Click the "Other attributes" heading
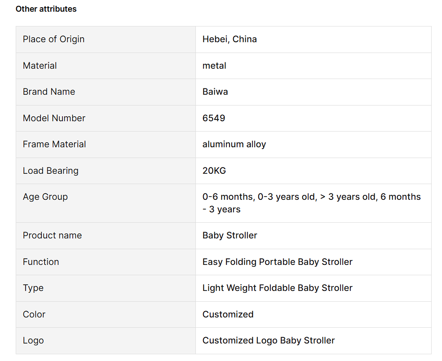Viewport: 442px width, 361px height. click(46, 9)
